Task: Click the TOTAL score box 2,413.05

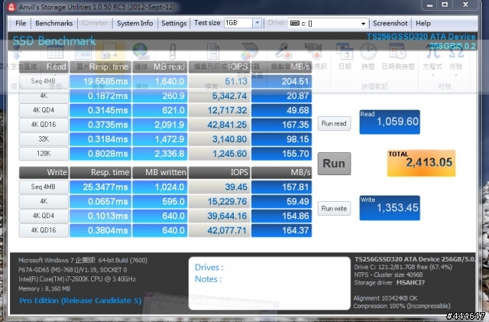Action: pos(421,163)
